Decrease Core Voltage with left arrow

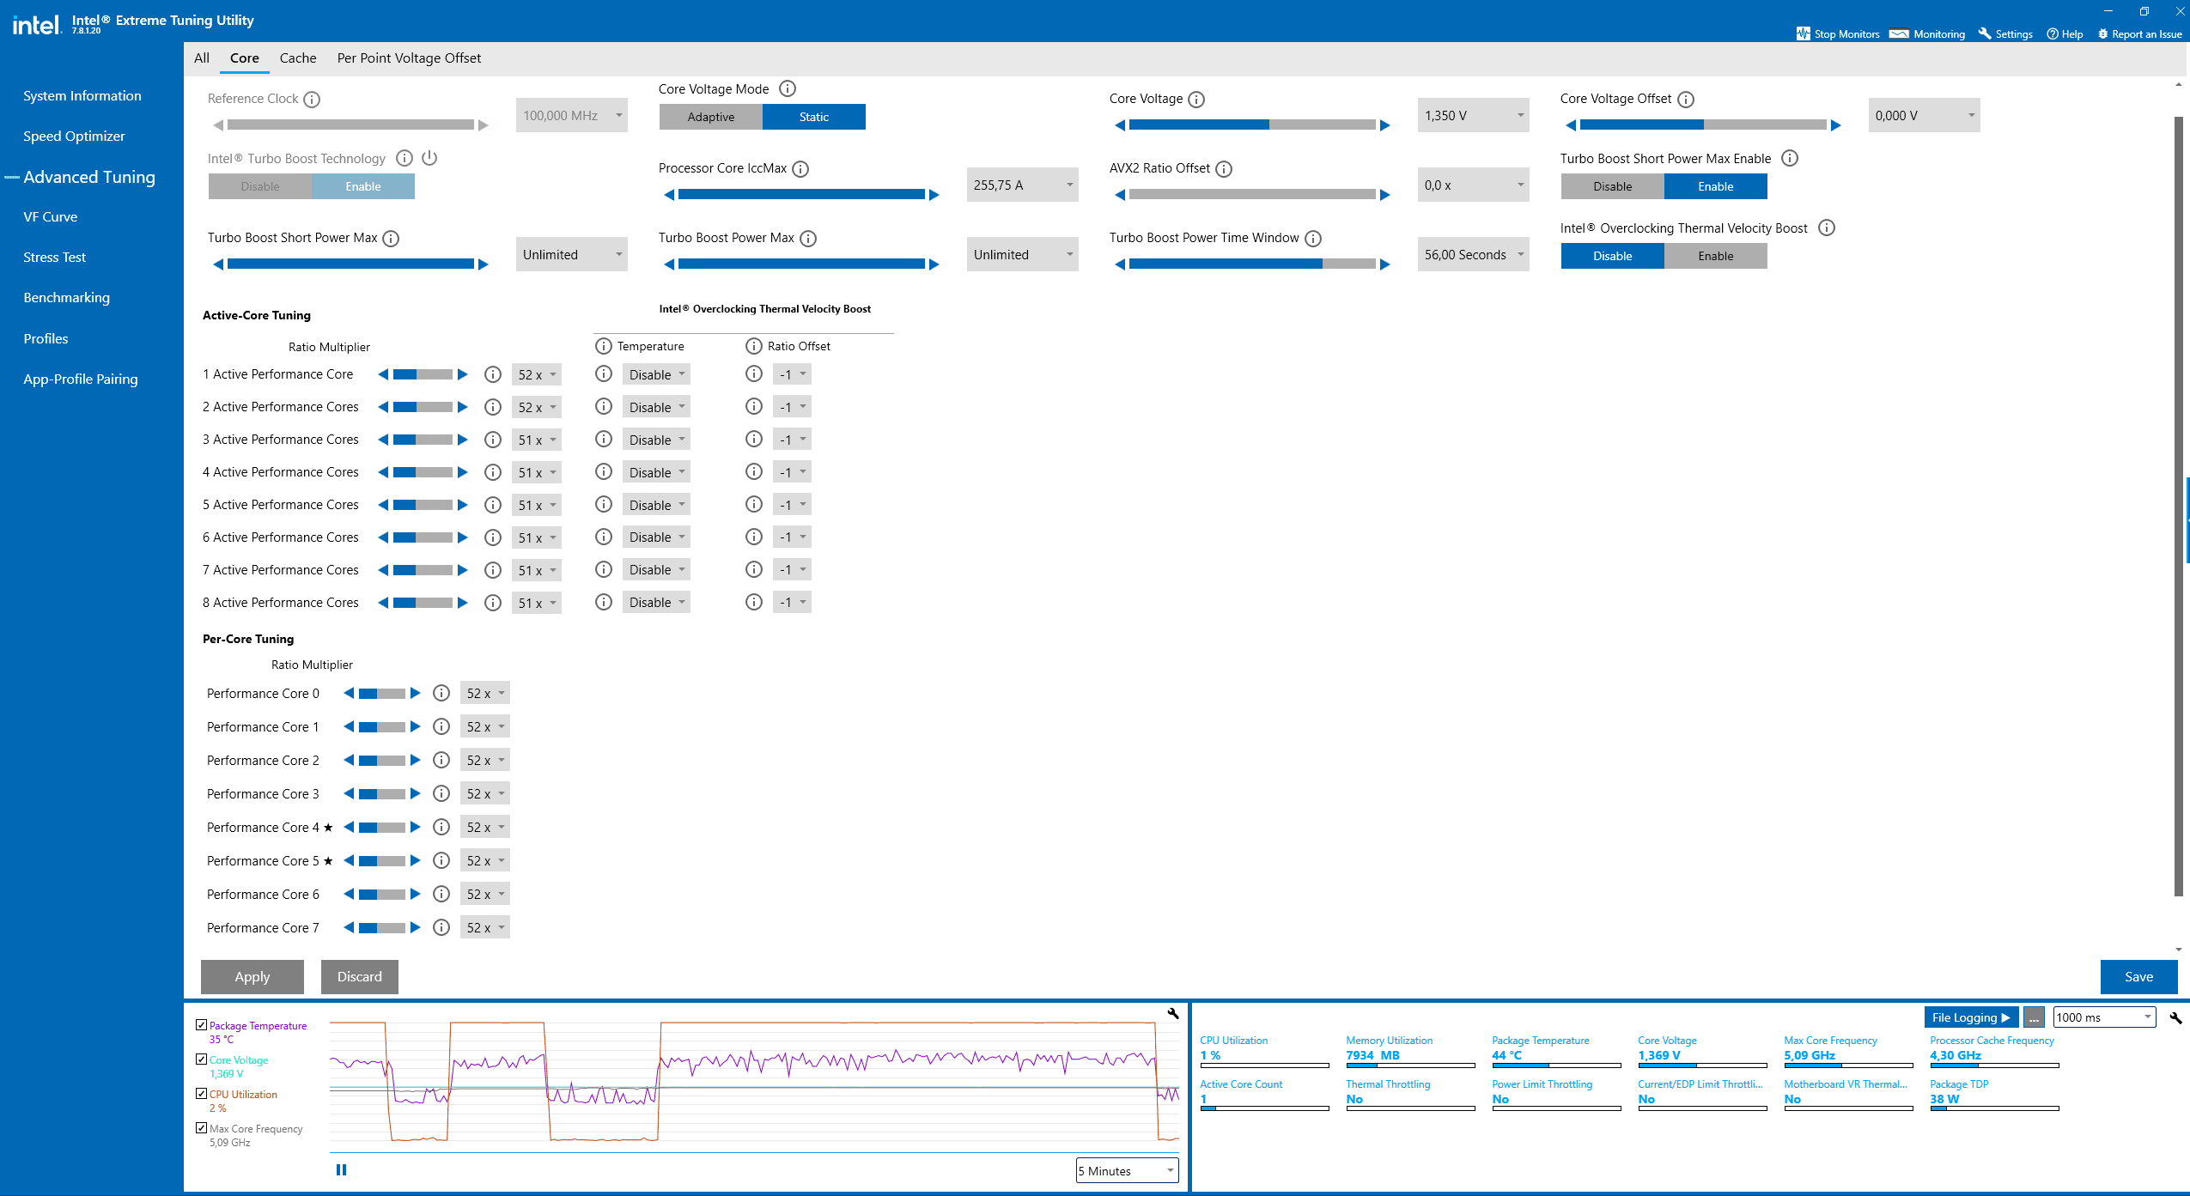1120,125
